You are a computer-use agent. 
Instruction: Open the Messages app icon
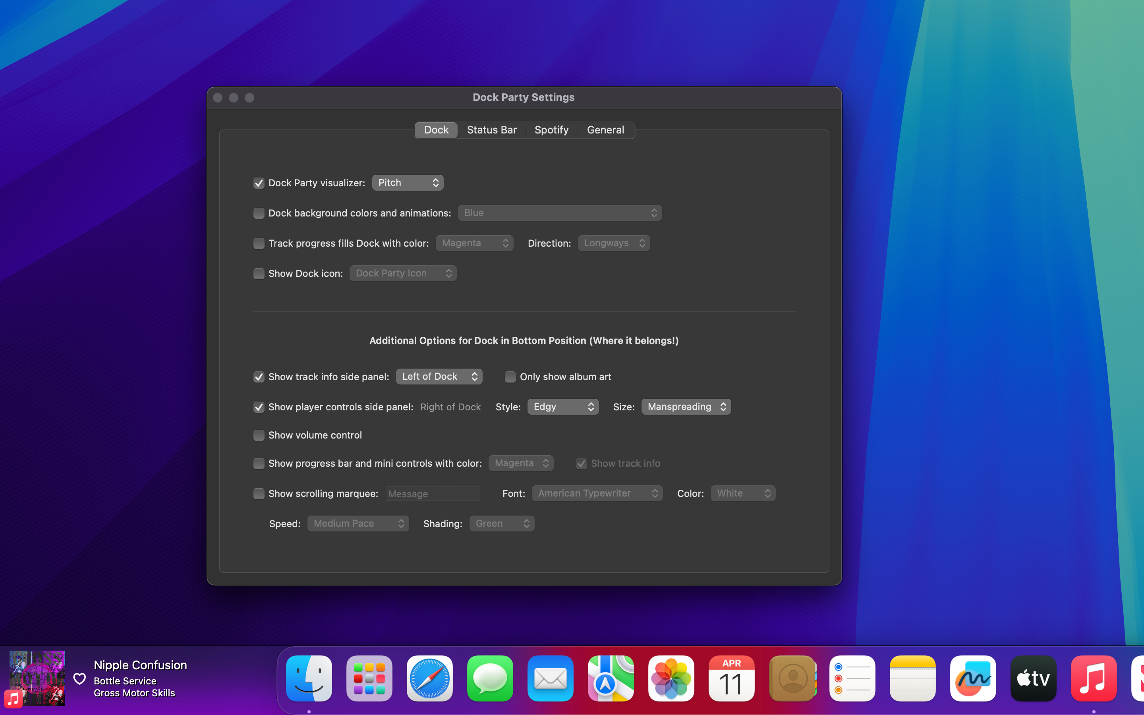pos(490,678)
